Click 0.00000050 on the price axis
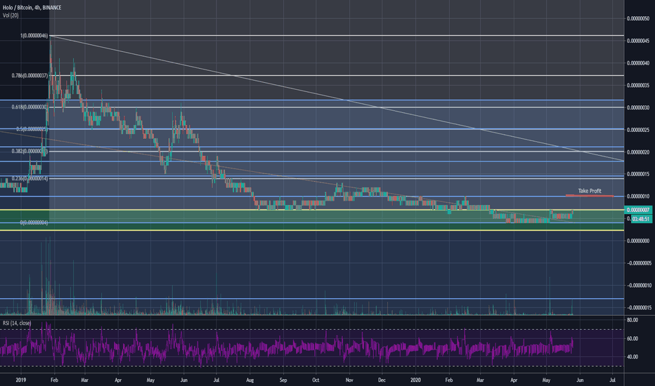 638,19
